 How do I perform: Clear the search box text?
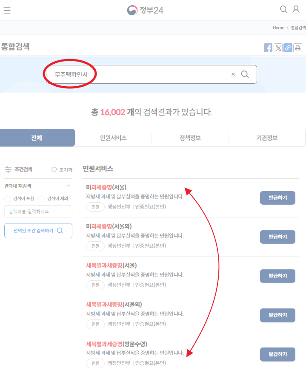pyautogui.click(x=233, y=74)
